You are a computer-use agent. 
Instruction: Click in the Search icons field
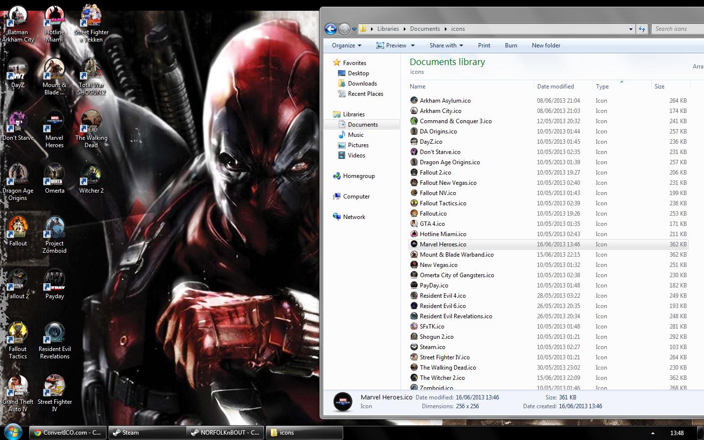[678, 29]
